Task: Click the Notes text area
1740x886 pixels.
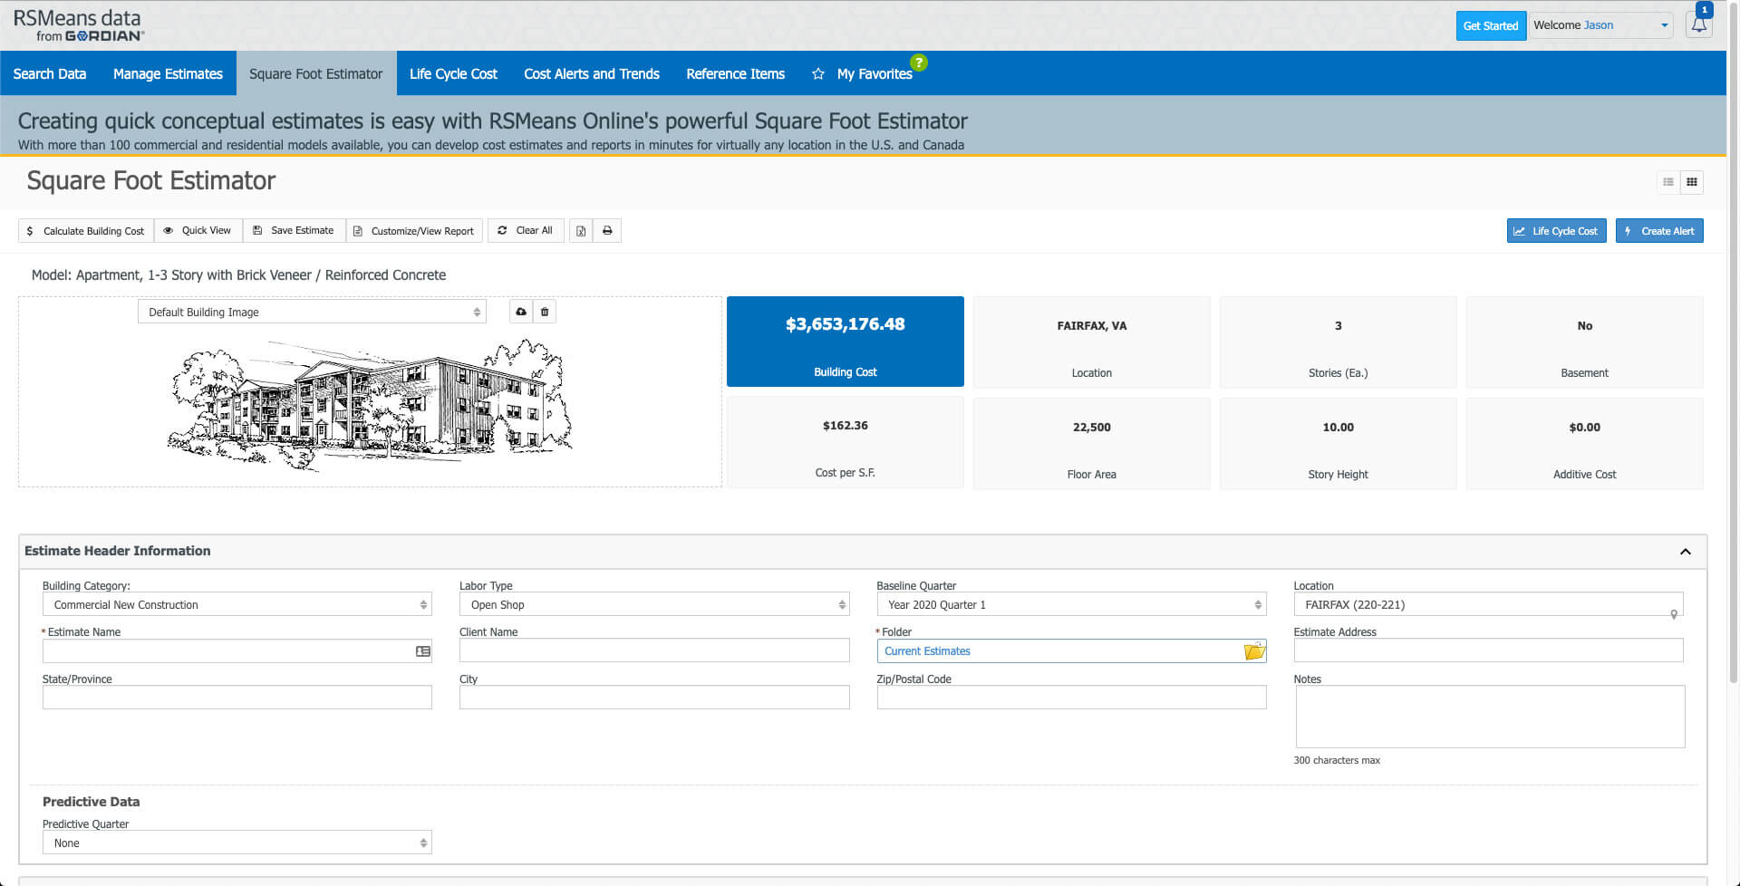Action: [1490, 717]
